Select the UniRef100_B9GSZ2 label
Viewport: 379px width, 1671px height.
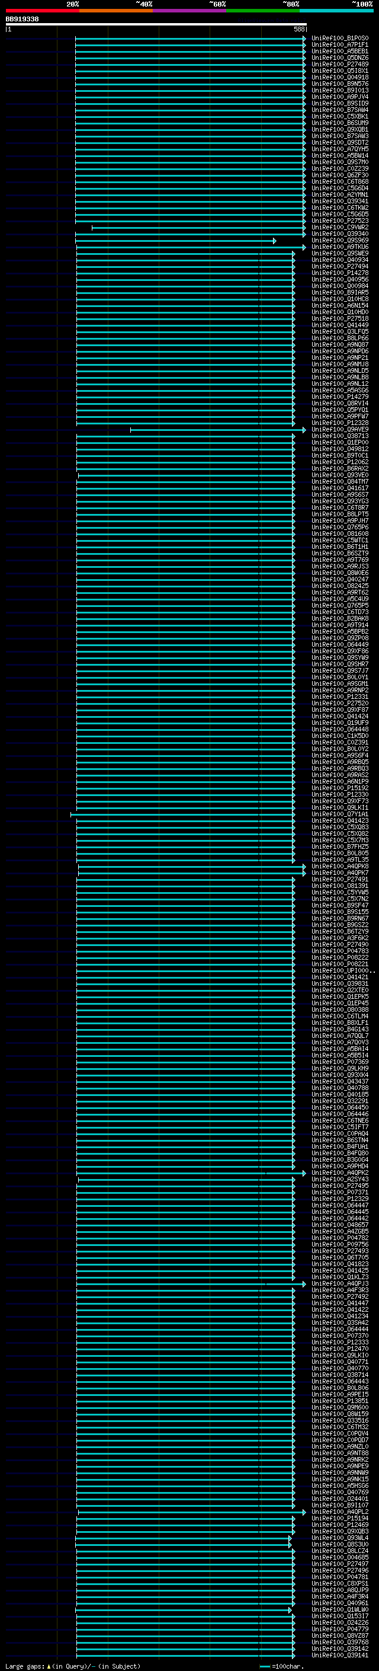[339, 924]
